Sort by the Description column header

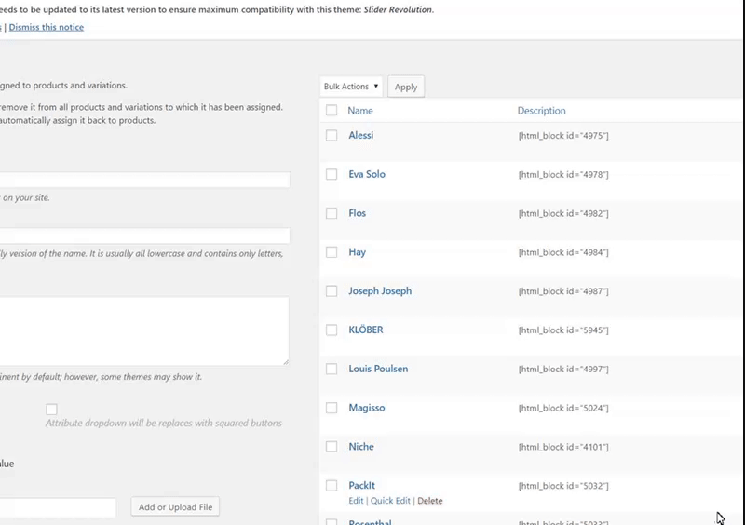click(x=541, y=111)
